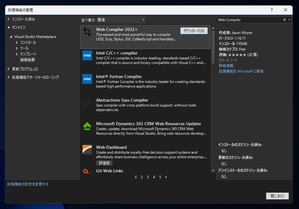The height and width of the screenshot is (209, 299).
Task: Click the Abstractions Sass Compiler icon
Action: [x=87, y=103]
